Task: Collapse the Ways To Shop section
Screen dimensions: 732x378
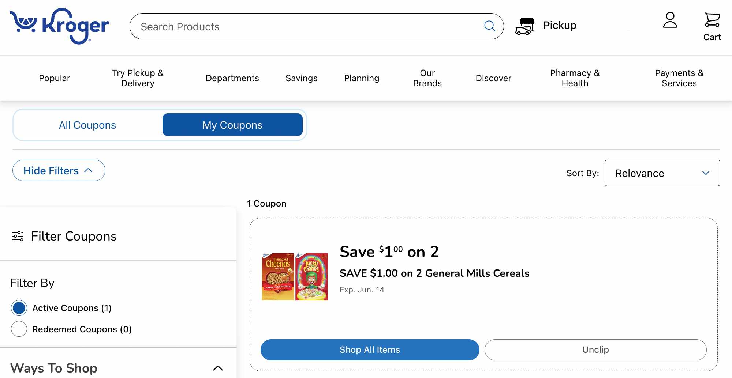Action: 218,368
